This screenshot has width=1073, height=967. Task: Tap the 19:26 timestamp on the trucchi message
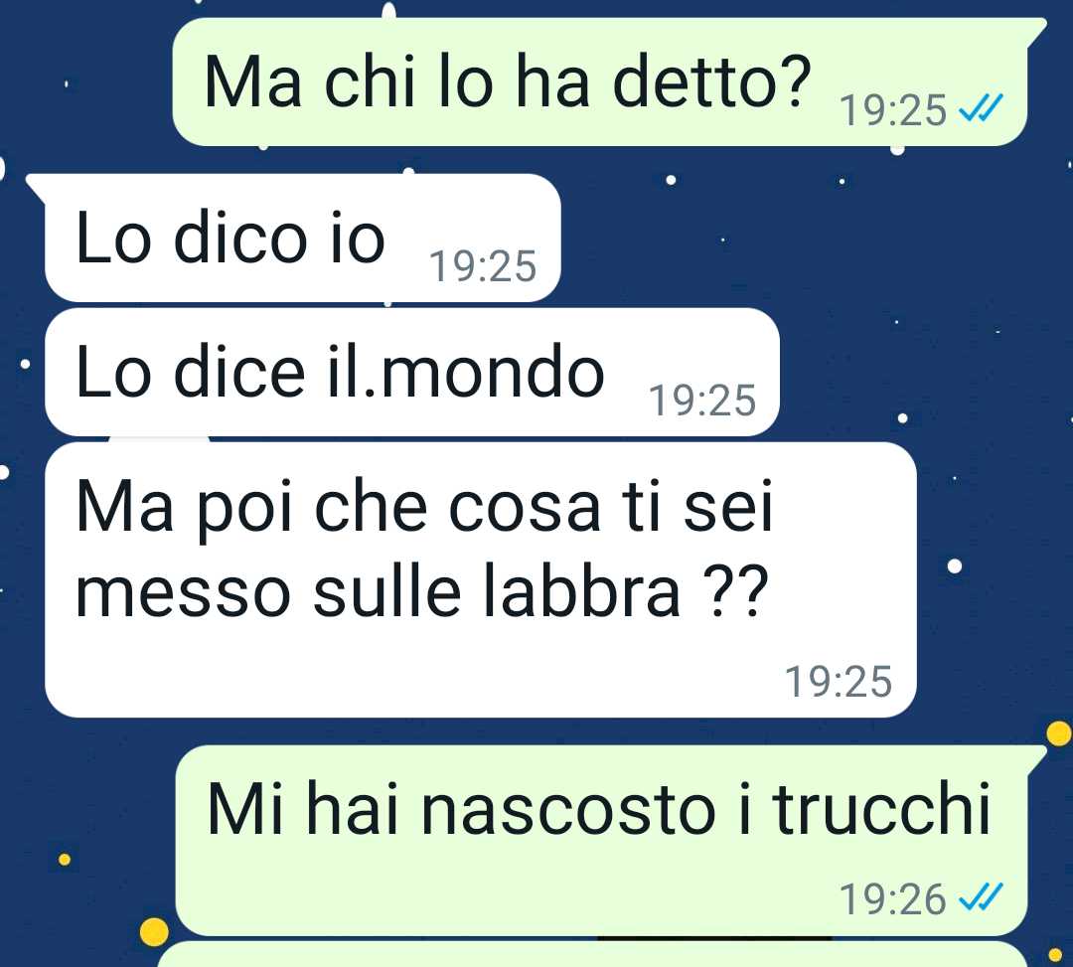892,898
